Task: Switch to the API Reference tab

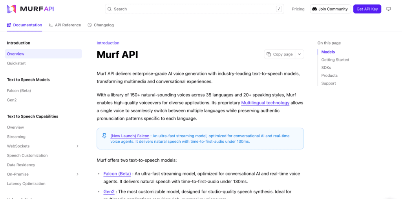Action: coord(65,25)
